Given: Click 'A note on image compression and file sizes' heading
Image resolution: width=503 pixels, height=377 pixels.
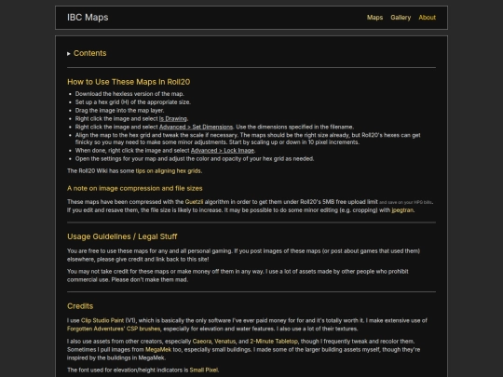Looking at the screenshot, I should [135, 188].
